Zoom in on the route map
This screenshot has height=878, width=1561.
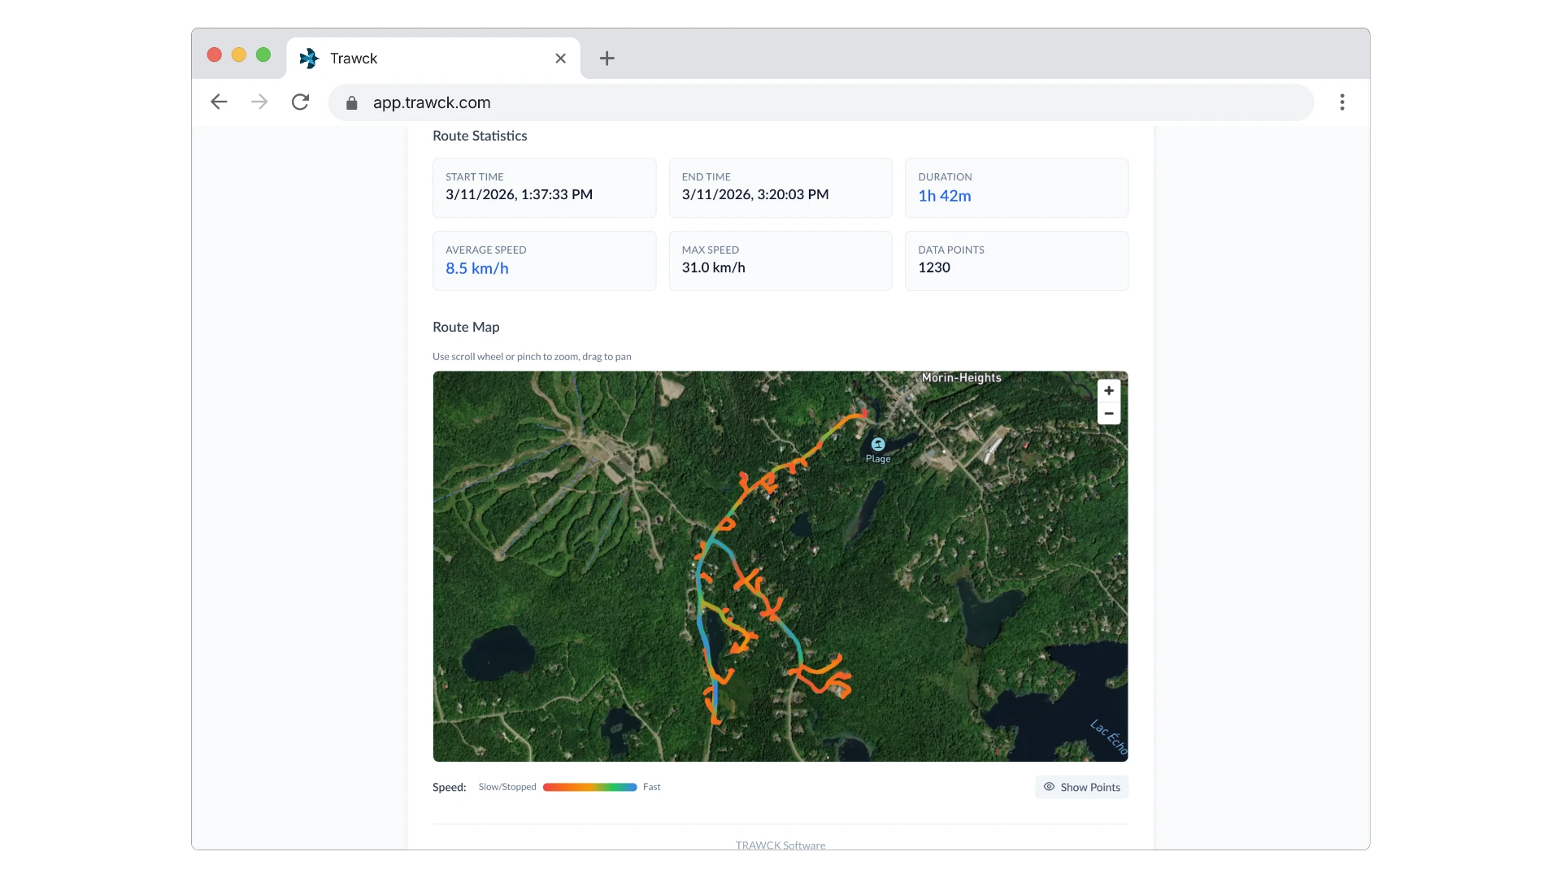pos(1109,391)
